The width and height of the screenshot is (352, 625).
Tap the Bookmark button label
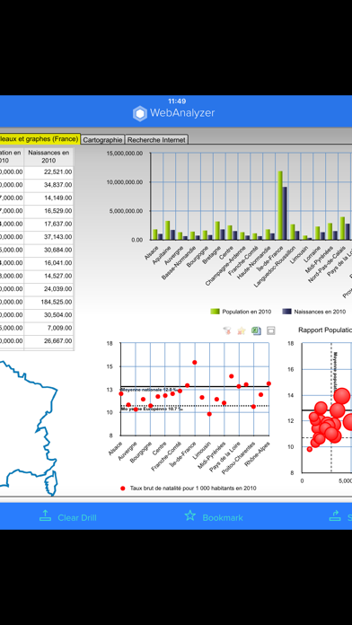[x=223, y=518]
